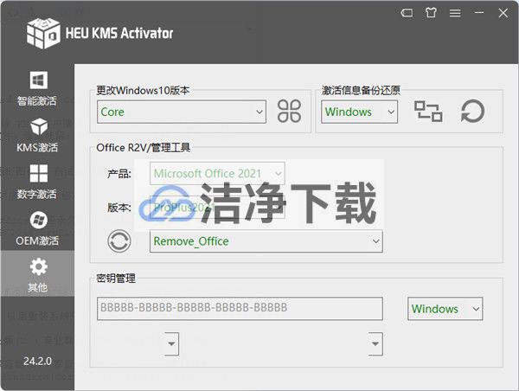Click the product key input field
Viewport: 519px width, 391px height.
[240, 308]
